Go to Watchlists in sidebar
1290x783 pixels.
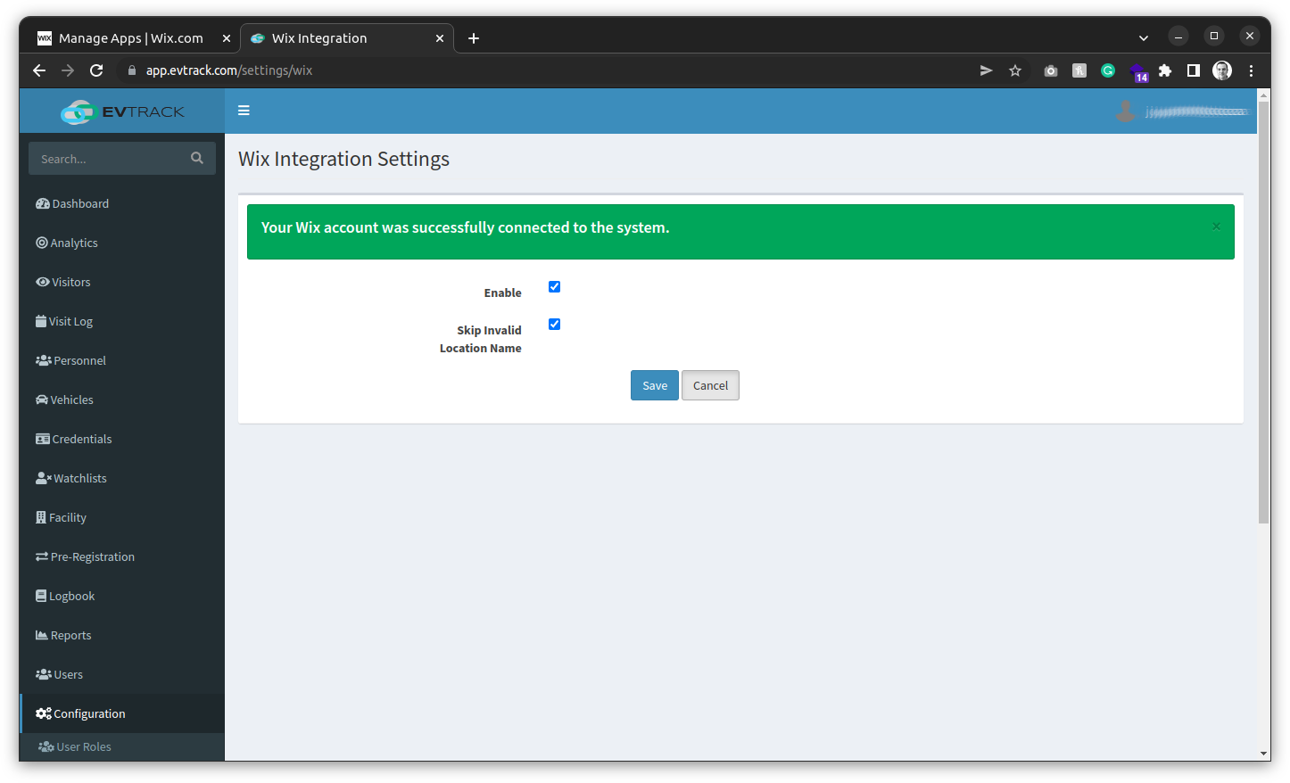click(x=122, y=478)
